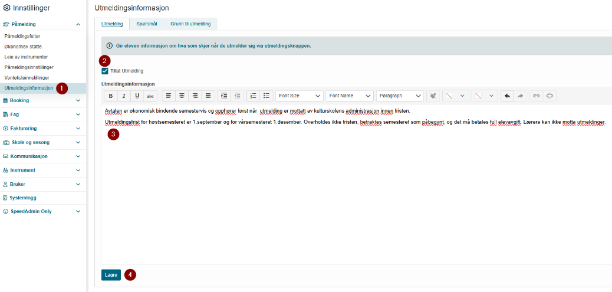This screenshot has height=292, width=612.
Task: Click the clear formatting icon
Action: pos(432,96)
